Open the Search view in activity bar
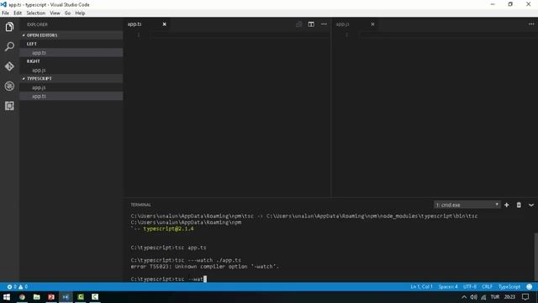The width and height of the screenshot is (538, 303). [x=9, y=46]
